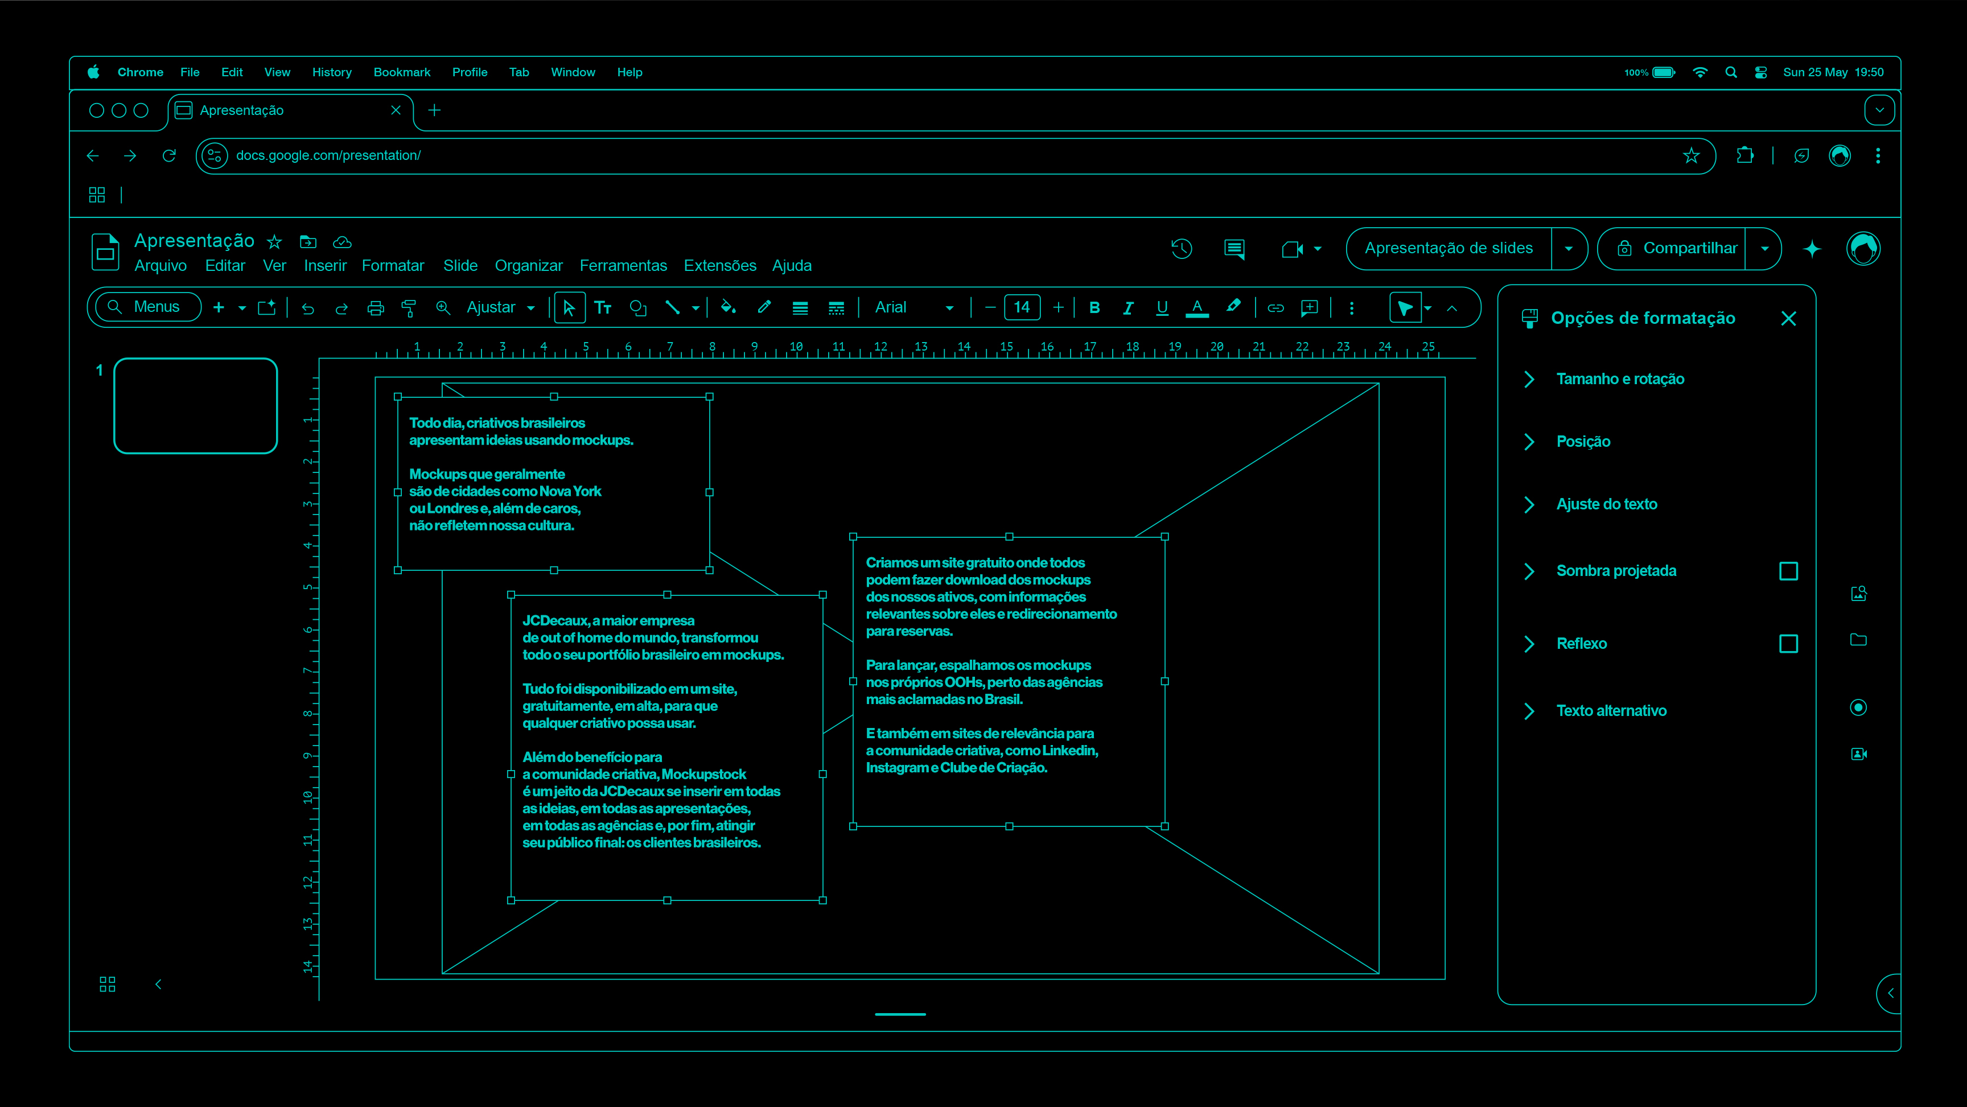Click the fill color bucket icon
This screenshot has height=1107, width=1967.
728,308
